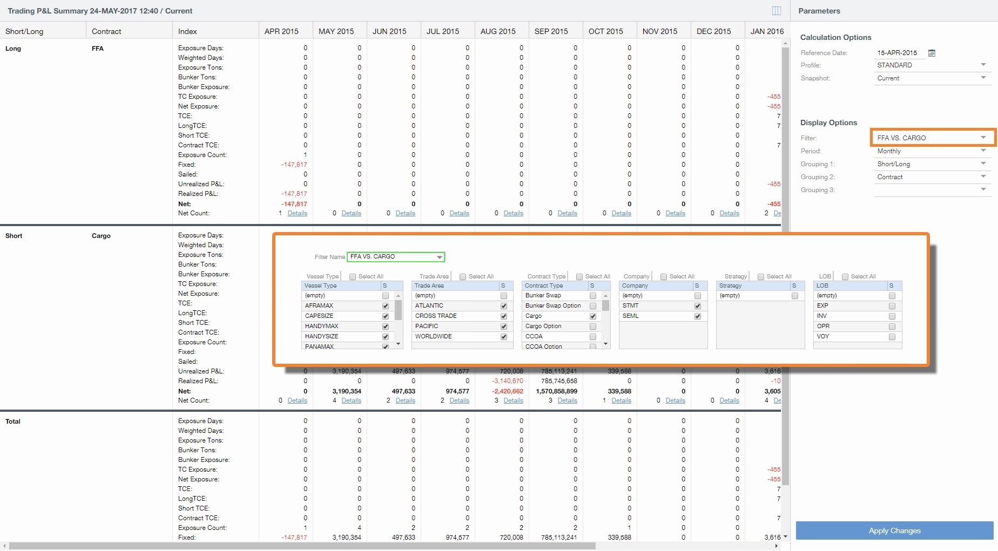
Task: Open the Period dropdown showing Monthly
Action: click(983, 151)
